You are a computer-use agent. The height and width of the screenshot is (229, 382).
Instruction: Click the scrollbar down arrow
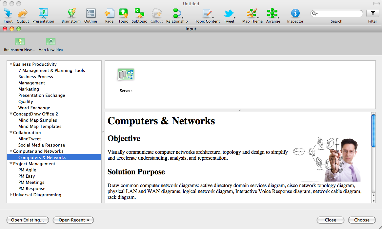[x=373, y=201]
